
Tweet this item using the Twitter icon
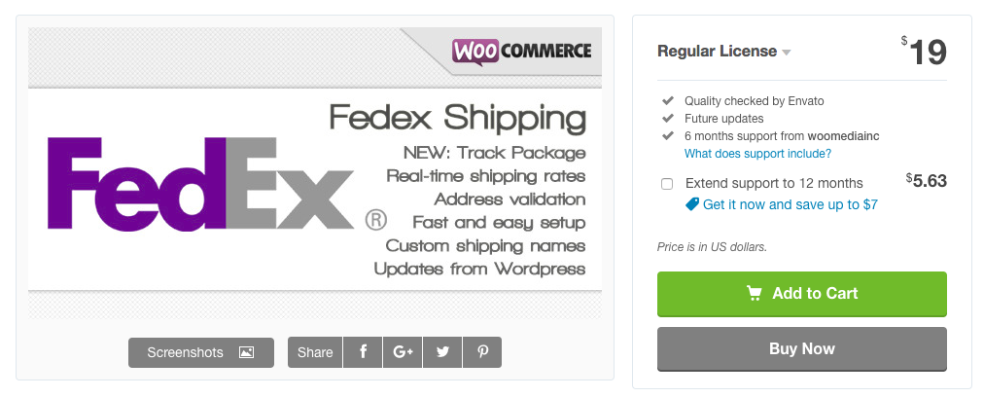(442, 352)
